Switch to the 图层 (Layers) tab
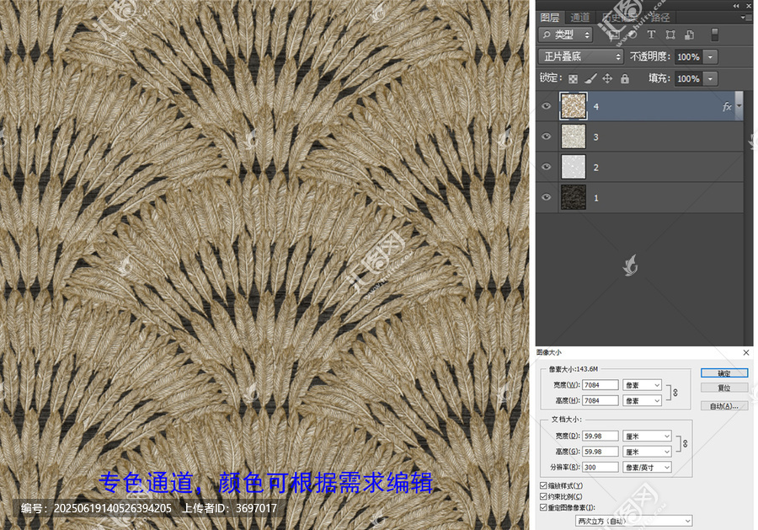The height and width of the screenshot is (530, 758). click(550, 18)
